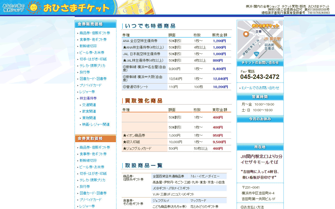Open 商品券・信販ギフト券 under 金券販売価格
This screenshot has height=209, width=335.
click(x=95, y=33)
